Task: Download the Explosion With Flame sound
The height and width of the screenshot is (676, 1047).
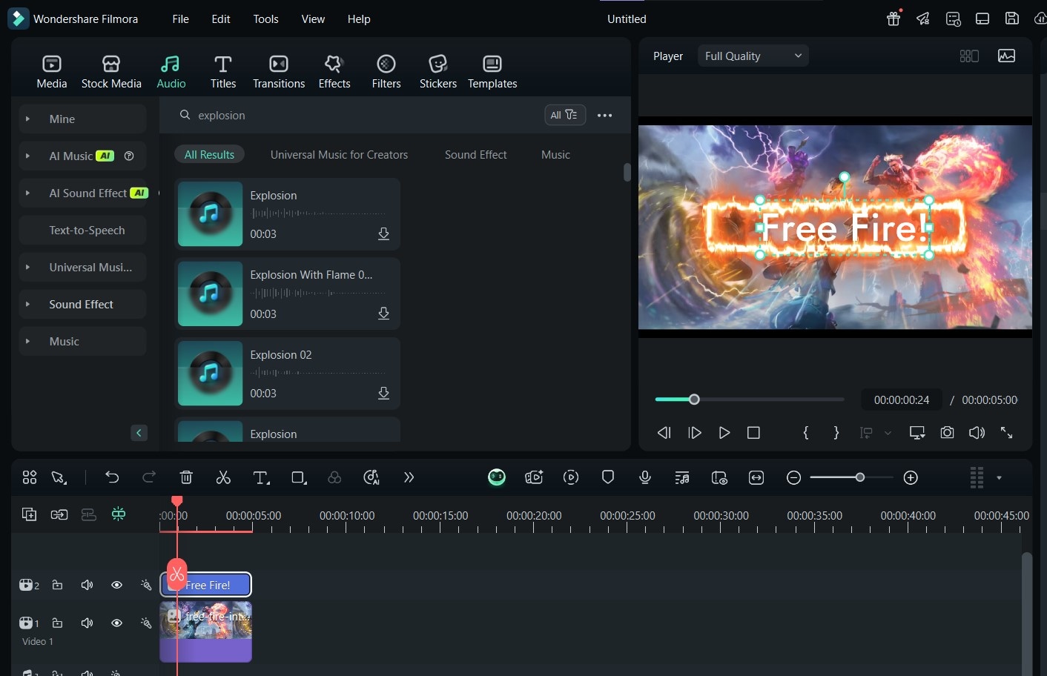Action: 383,314
